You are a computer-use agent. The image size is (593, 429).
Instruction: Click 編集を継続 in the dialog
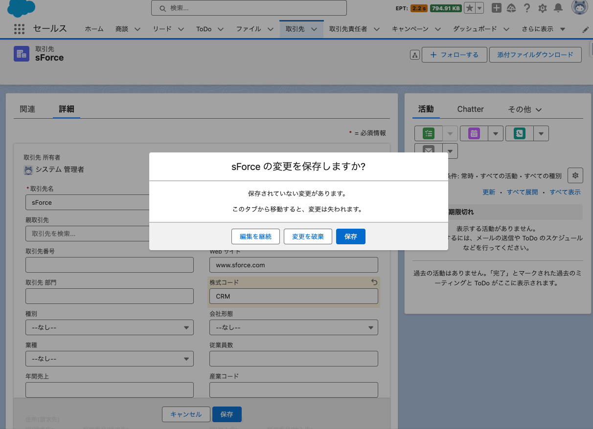255,236
